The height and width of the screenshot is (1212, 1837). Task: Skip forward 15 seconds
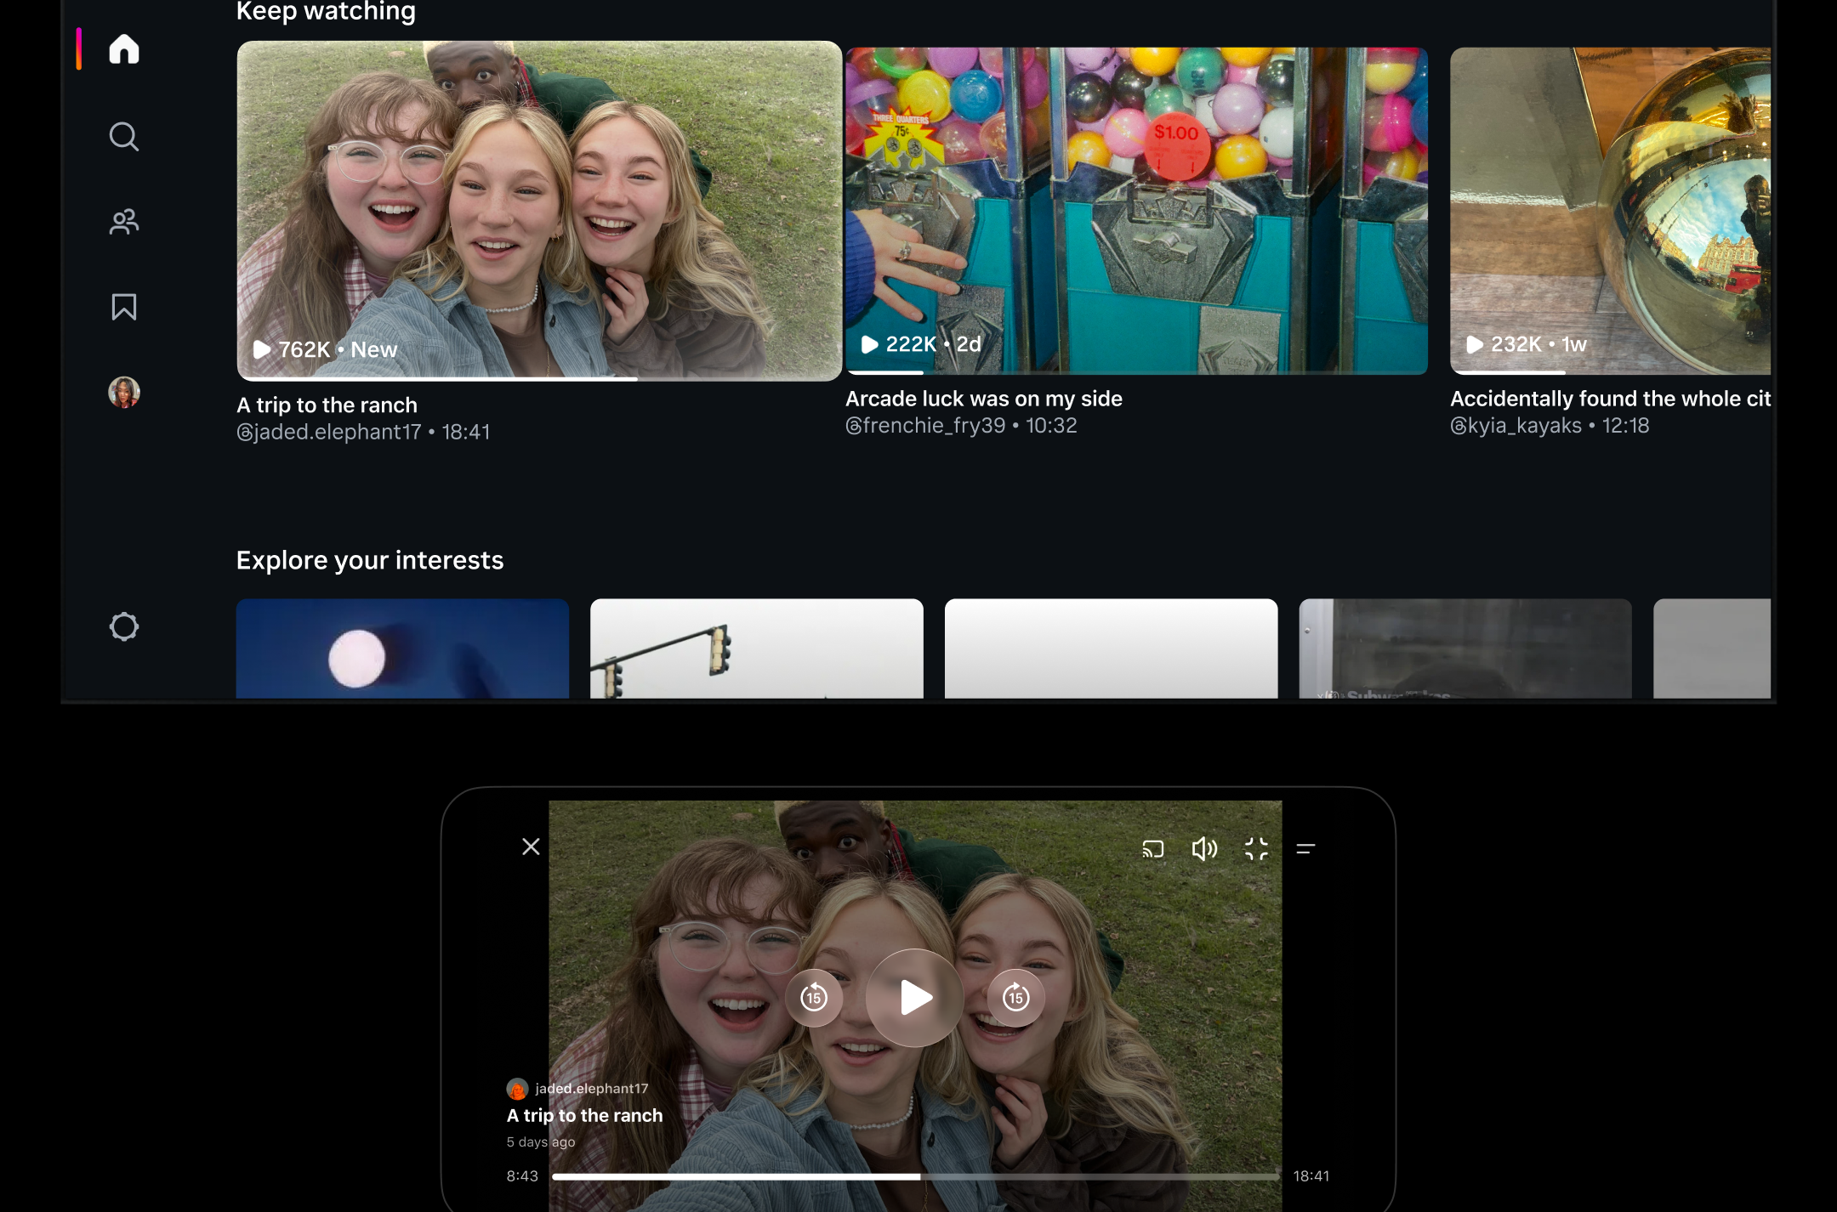tap(1016, 998)
